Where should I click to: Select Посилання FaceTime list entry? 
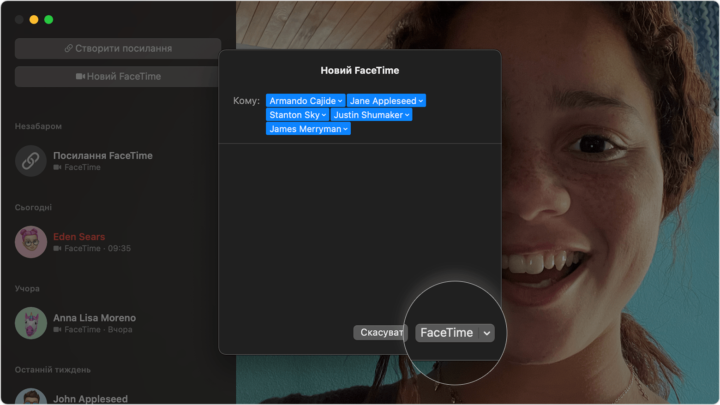click(102, 161)
